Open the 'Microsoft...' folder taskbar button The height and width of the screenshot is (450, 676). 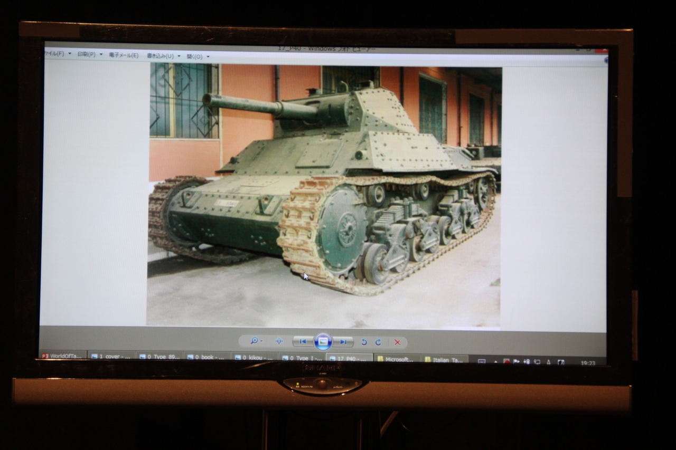point(397,359)
